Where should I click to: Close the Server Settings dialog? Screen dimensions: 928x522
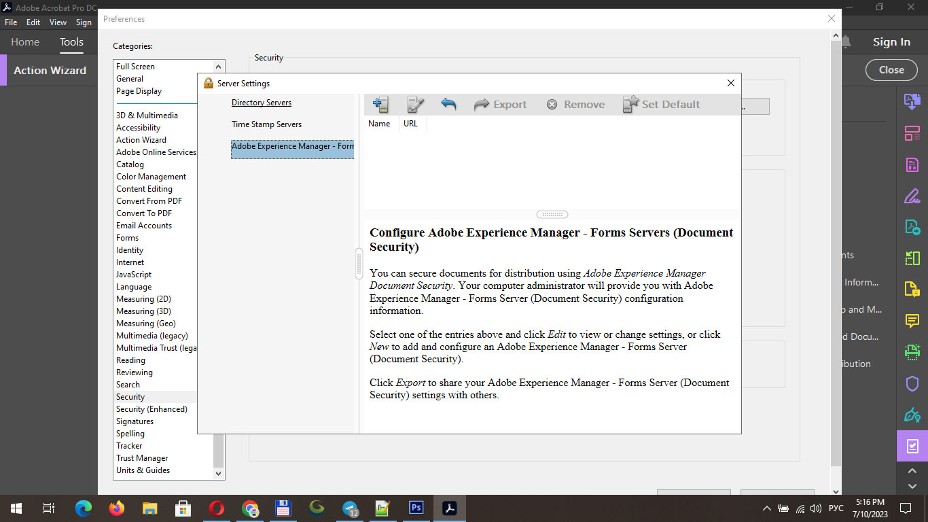click(731, 83)
